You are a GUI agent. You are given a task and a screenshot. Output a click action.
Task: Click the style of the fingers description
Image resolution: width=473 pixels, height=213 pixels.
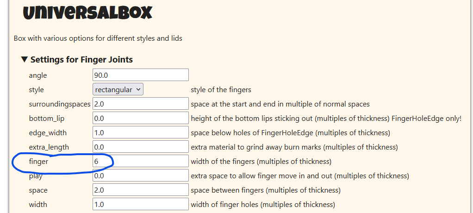(x=221, y=90)
